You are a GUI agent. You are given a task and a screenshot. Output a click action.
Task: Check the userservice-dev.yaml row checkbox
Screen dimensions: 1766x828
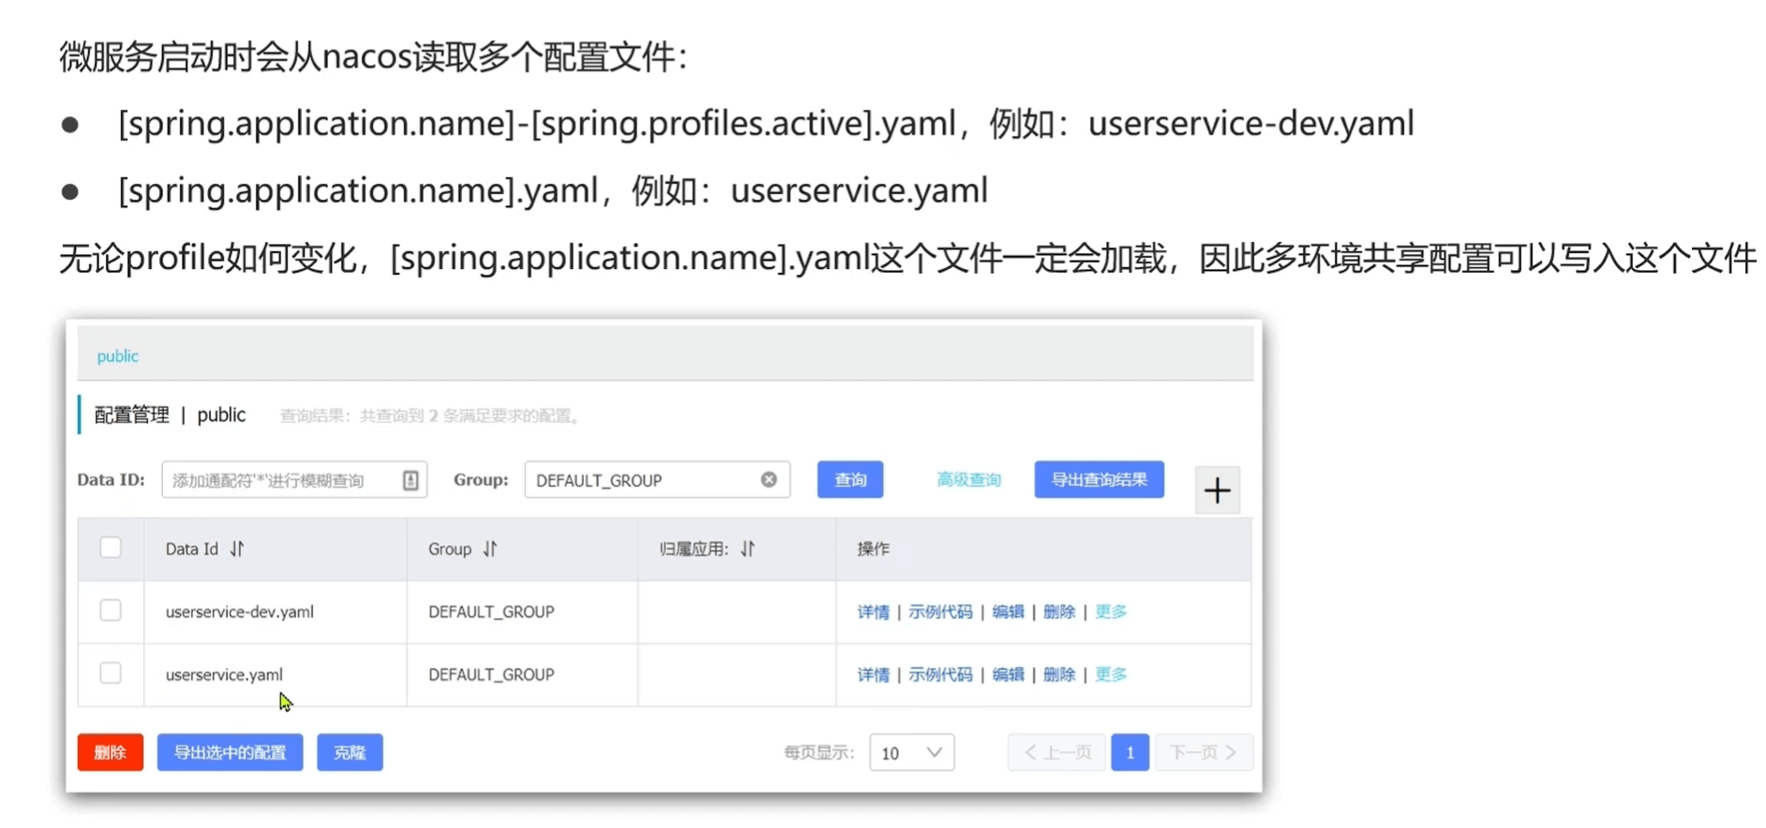tap(111, 610)
